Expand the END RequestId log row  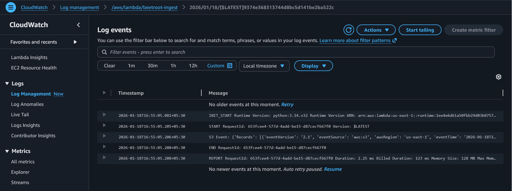pos(104,147)
